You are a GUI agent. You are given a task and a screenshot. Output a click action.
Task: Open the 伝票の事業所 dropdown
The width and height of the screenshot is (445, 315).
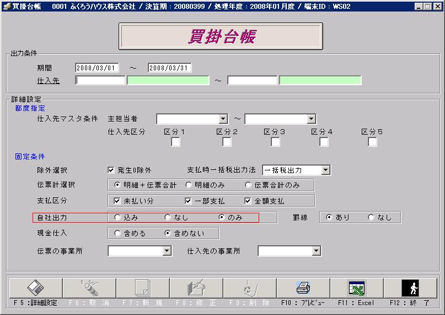[x=167, y=251]
